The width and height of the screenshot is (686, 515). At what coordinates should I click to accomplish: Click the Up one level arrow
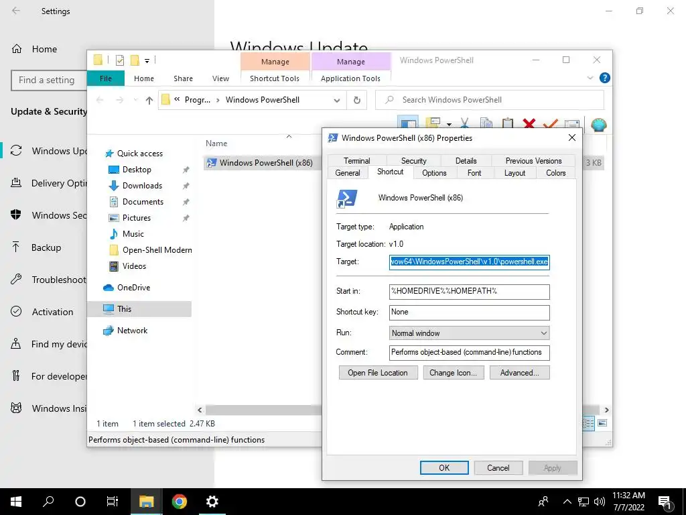pyautogui.click(x=149, y=101)
